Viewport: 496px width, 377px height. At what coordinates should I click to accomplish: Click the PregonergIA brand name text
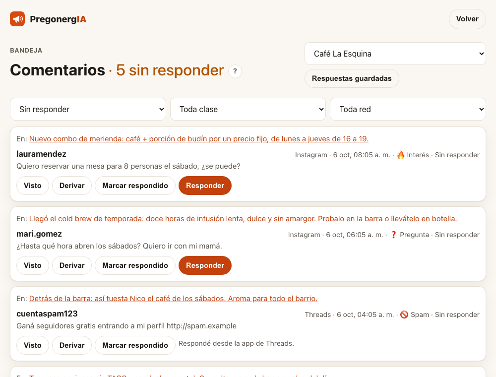pos(58,19)
